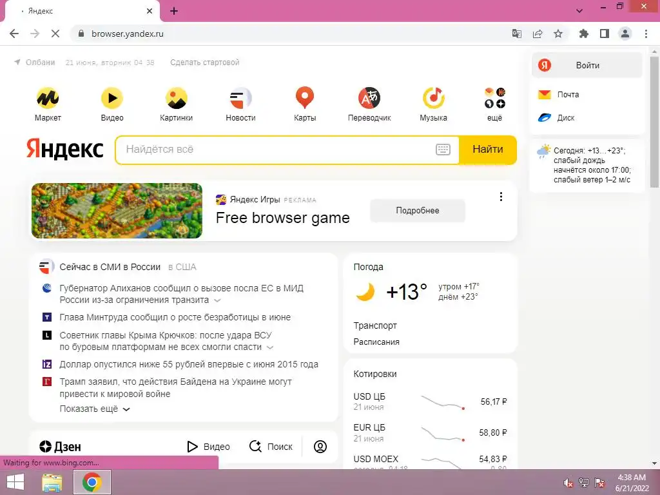Switch news to в США tab
This screenshot has height=495, width=660.
click(182, 267)
